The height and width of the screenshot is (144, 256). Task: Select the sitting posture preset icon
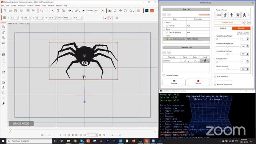pyautogui.click(x=244, y=15)
